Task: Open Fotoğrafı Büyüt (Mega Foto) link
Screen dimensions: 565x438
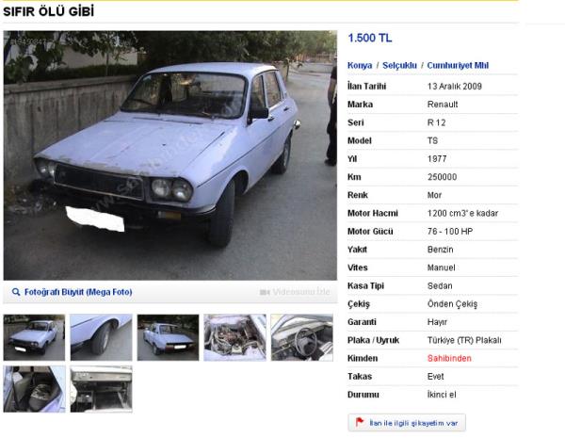Action: pos(78,292)
